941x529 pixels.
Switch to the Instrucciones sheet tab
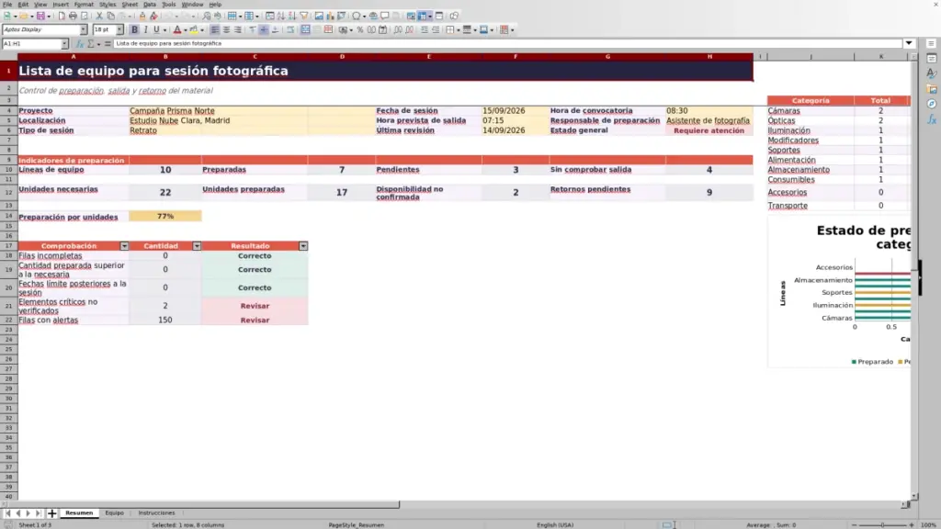pos(156,513)
